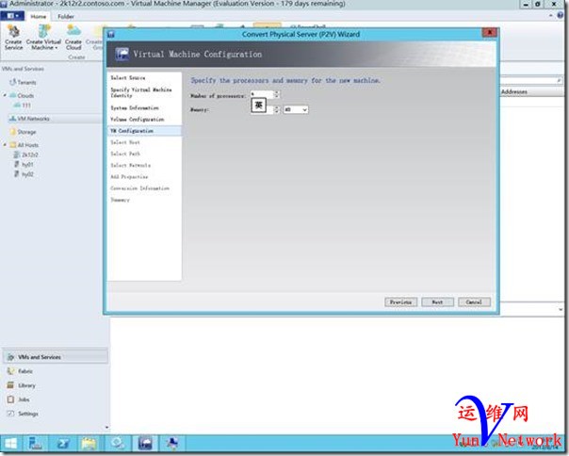
Task: Click the Summary wizard step
Action: pos(120,200)
